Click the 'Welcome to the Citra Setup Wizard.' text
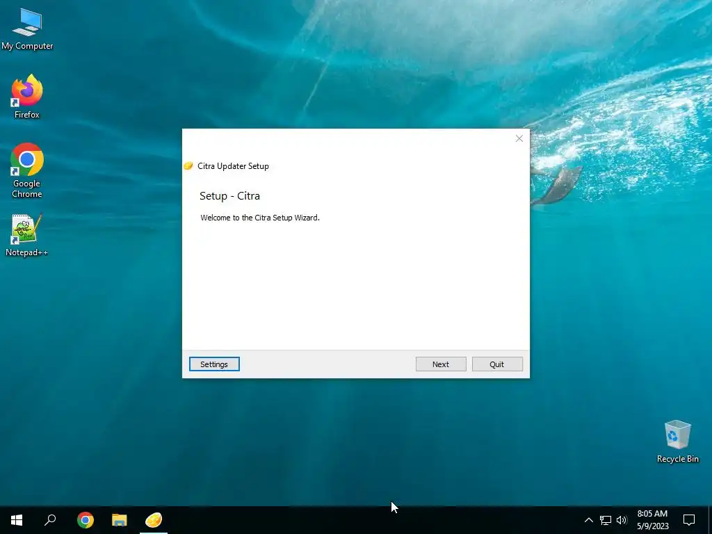Viewport: 712px width, 534px height. point(260,218)
